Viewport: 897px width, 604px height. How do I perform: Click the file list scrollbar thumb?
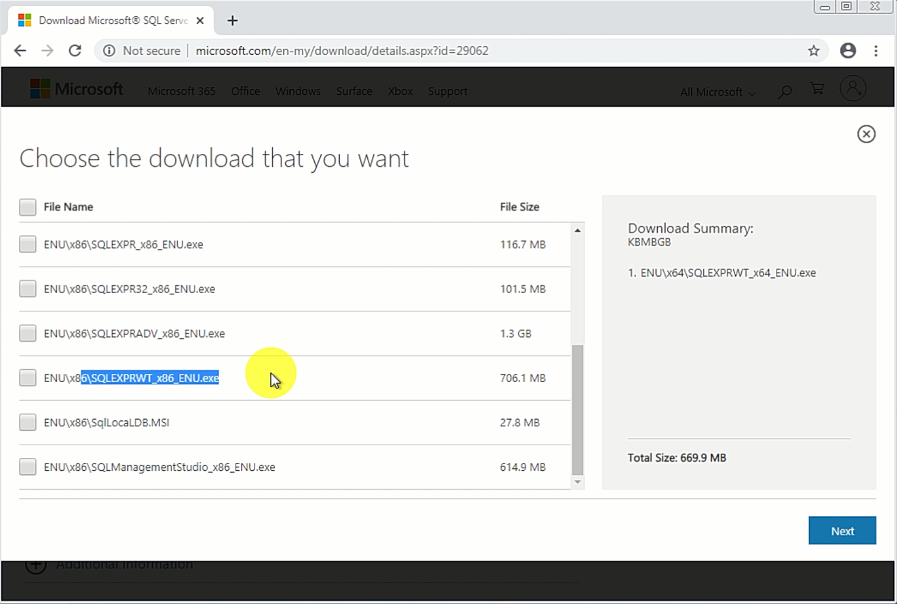(x=577, y=409)
